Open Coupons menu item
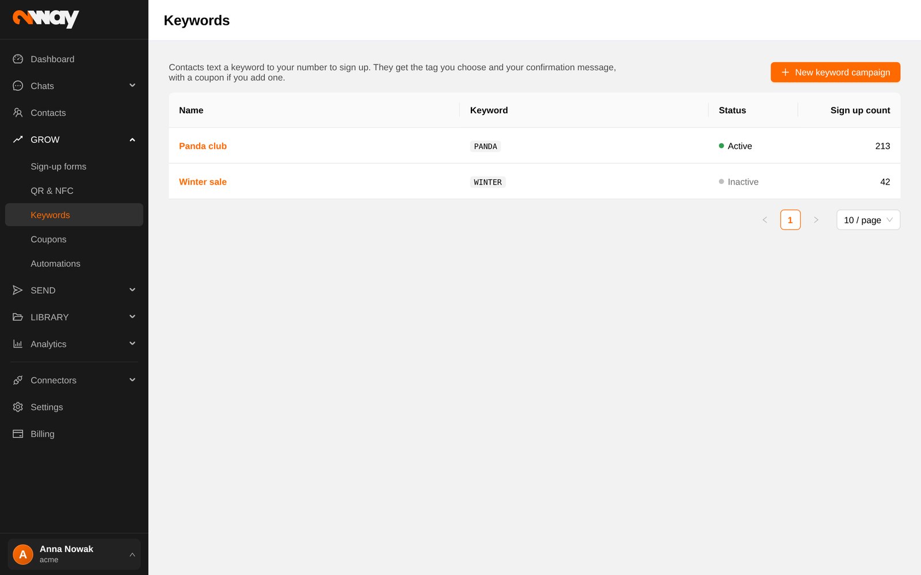 point(74,239)
